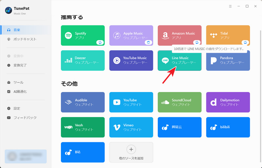Open the Spotify app source card
262x168 pixels.
coord(83,36)
